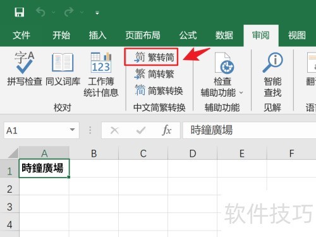
Task: Click the partially visible 翻译 translate icon
Action: coord(312,63)
